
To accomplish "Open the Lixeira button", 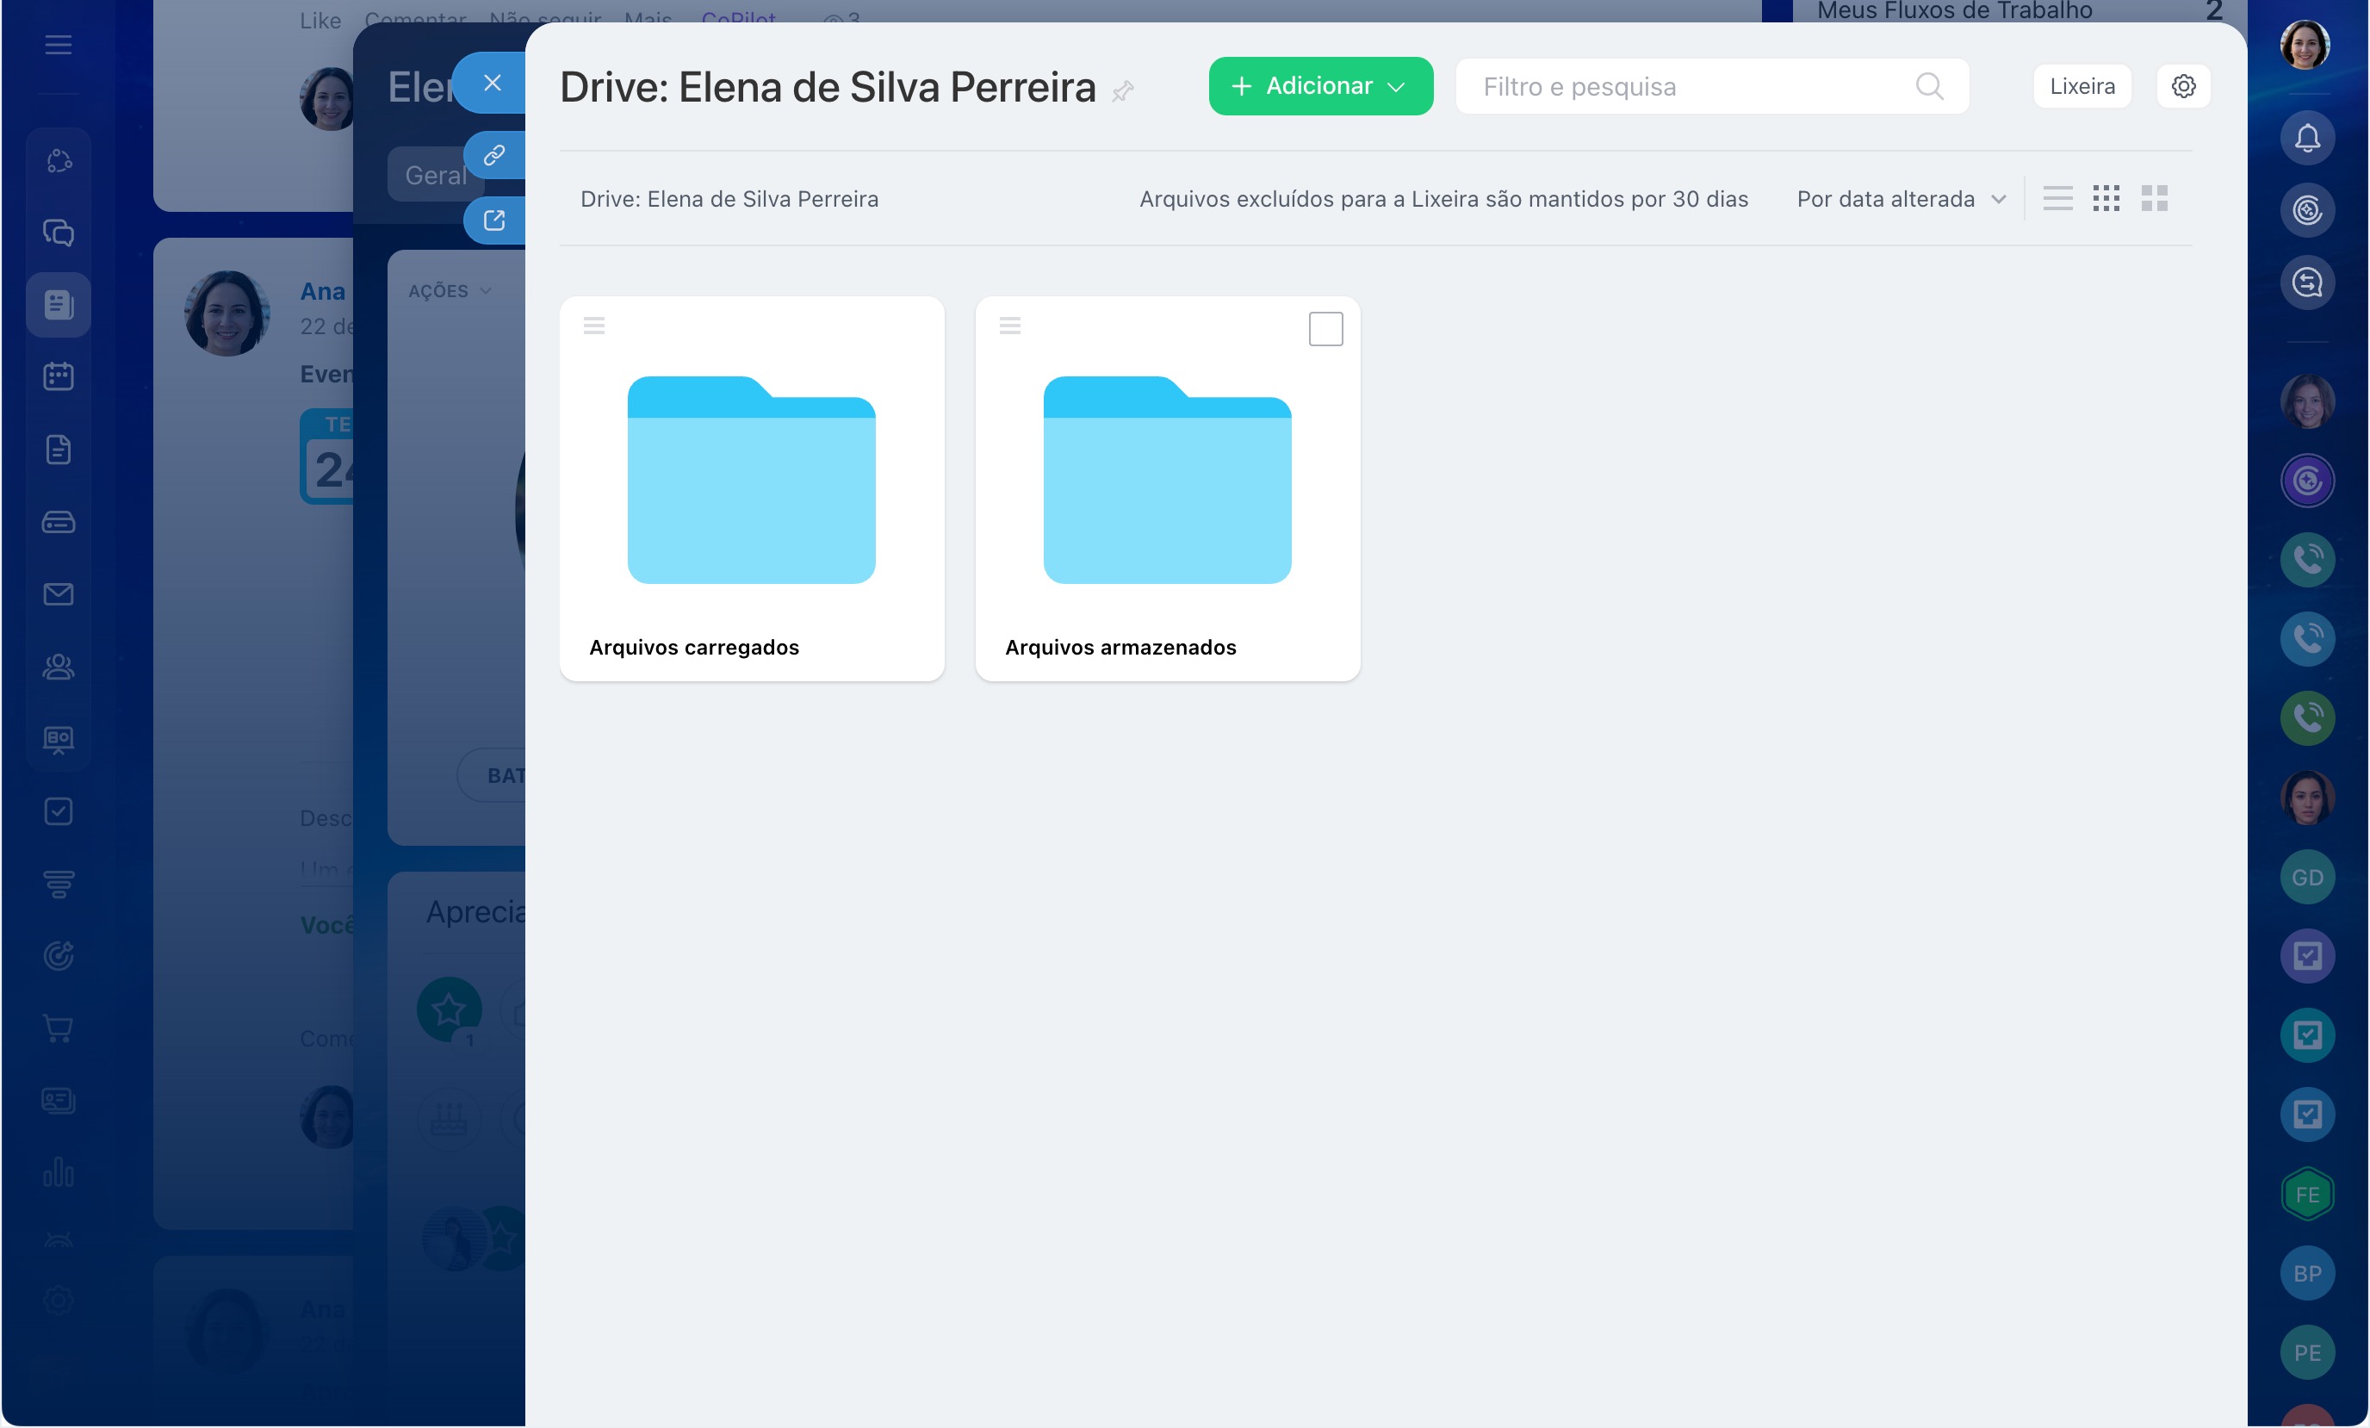I will click(x=2081, y=87).
